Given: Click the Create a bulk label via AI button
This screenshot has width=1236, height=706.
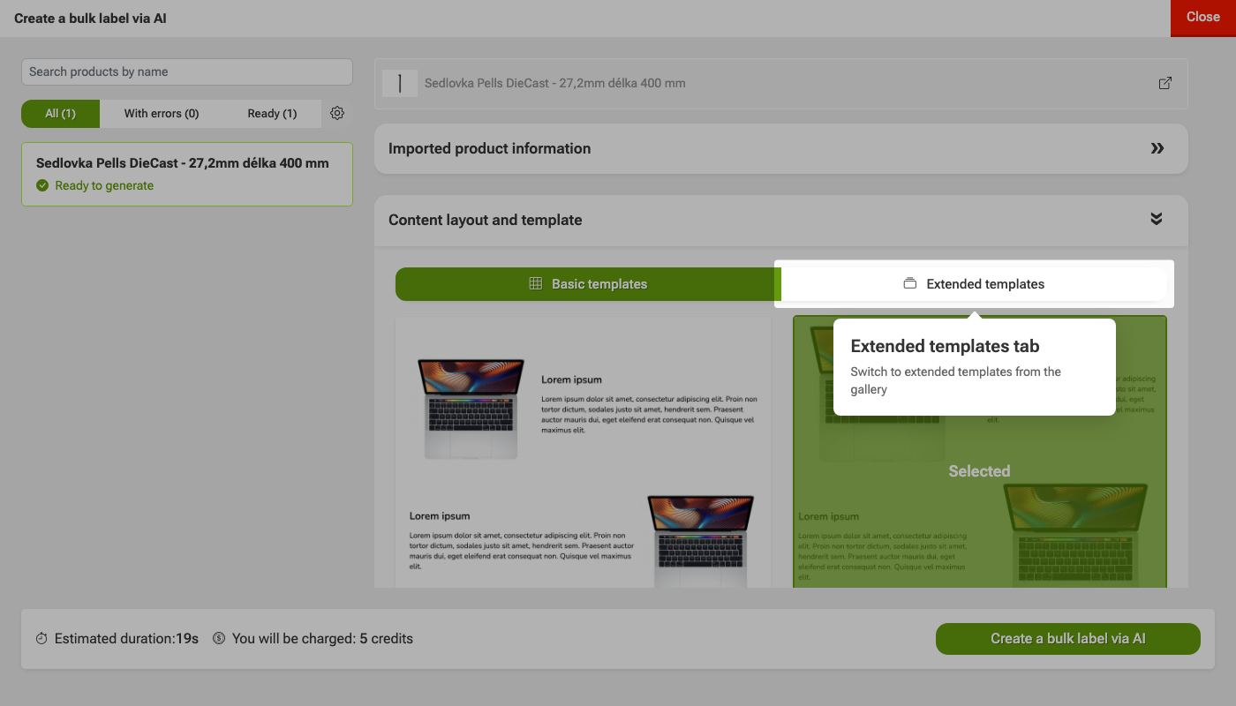Looking at the screenshot, I should 1068,638.
